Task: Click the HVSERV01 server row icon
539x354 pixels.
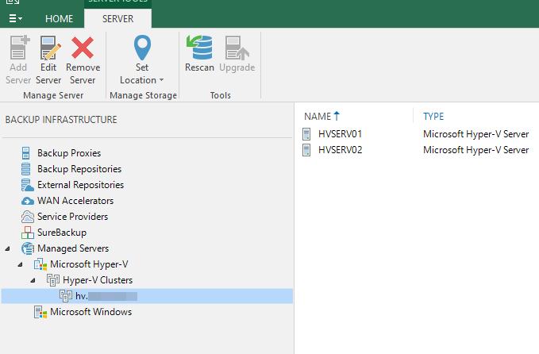Action: click(x=306, y=134)
